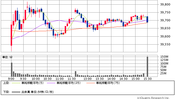Viewport: 175px width, 99px height.
Task: Click the 単純移動平均(25) legend label
Action: [69, 83]
